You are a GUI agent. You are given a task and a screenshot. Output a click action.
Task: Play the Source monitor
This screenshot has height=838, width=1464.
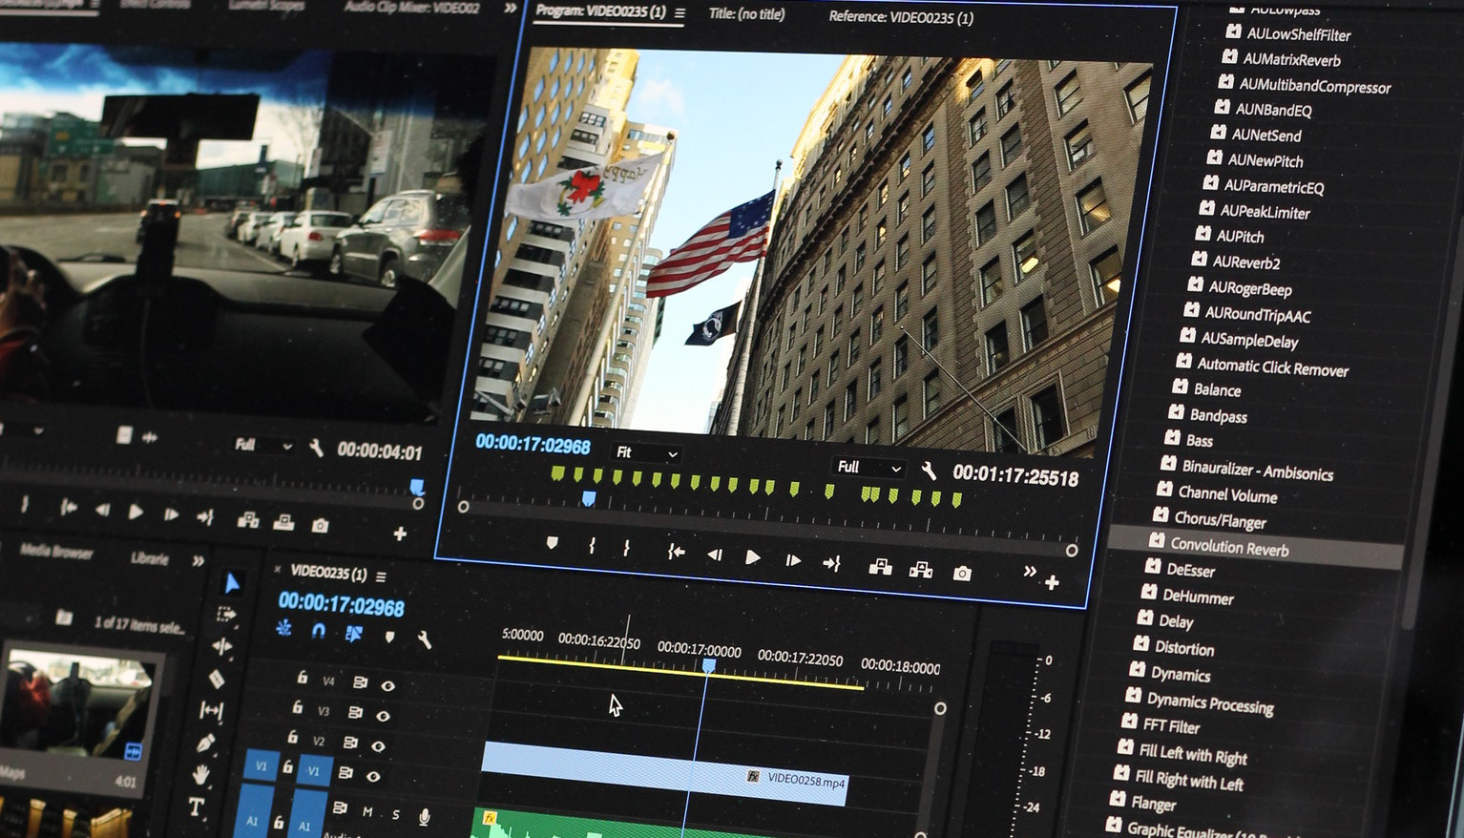coord(136,512)
